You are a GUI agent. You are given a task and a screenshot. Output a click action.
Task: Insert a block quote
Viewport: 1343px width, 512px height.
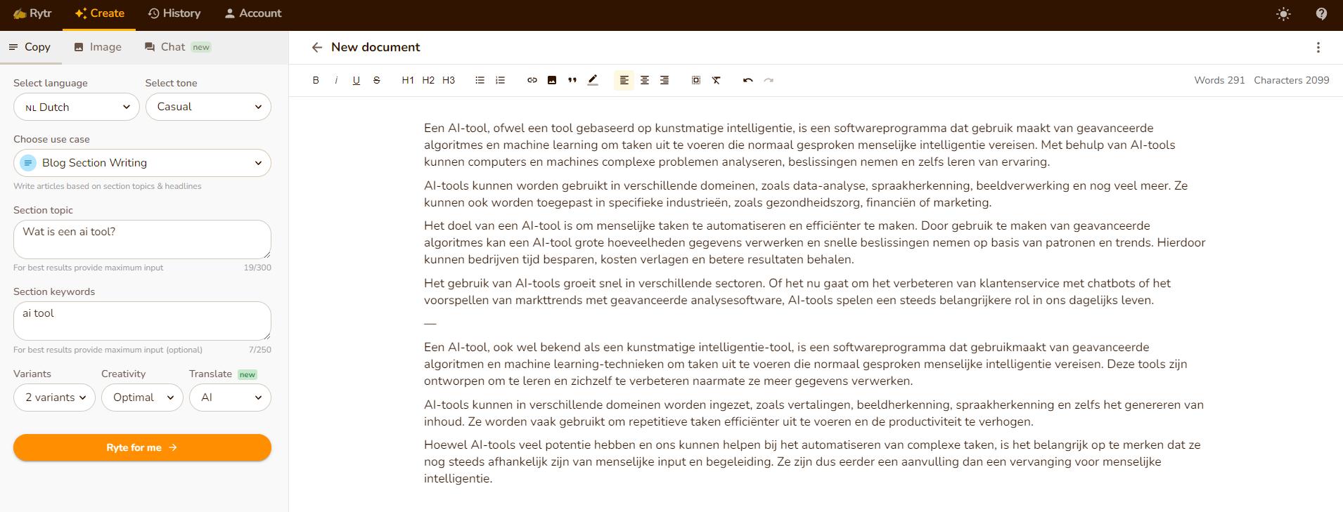[x=572, y=80]
